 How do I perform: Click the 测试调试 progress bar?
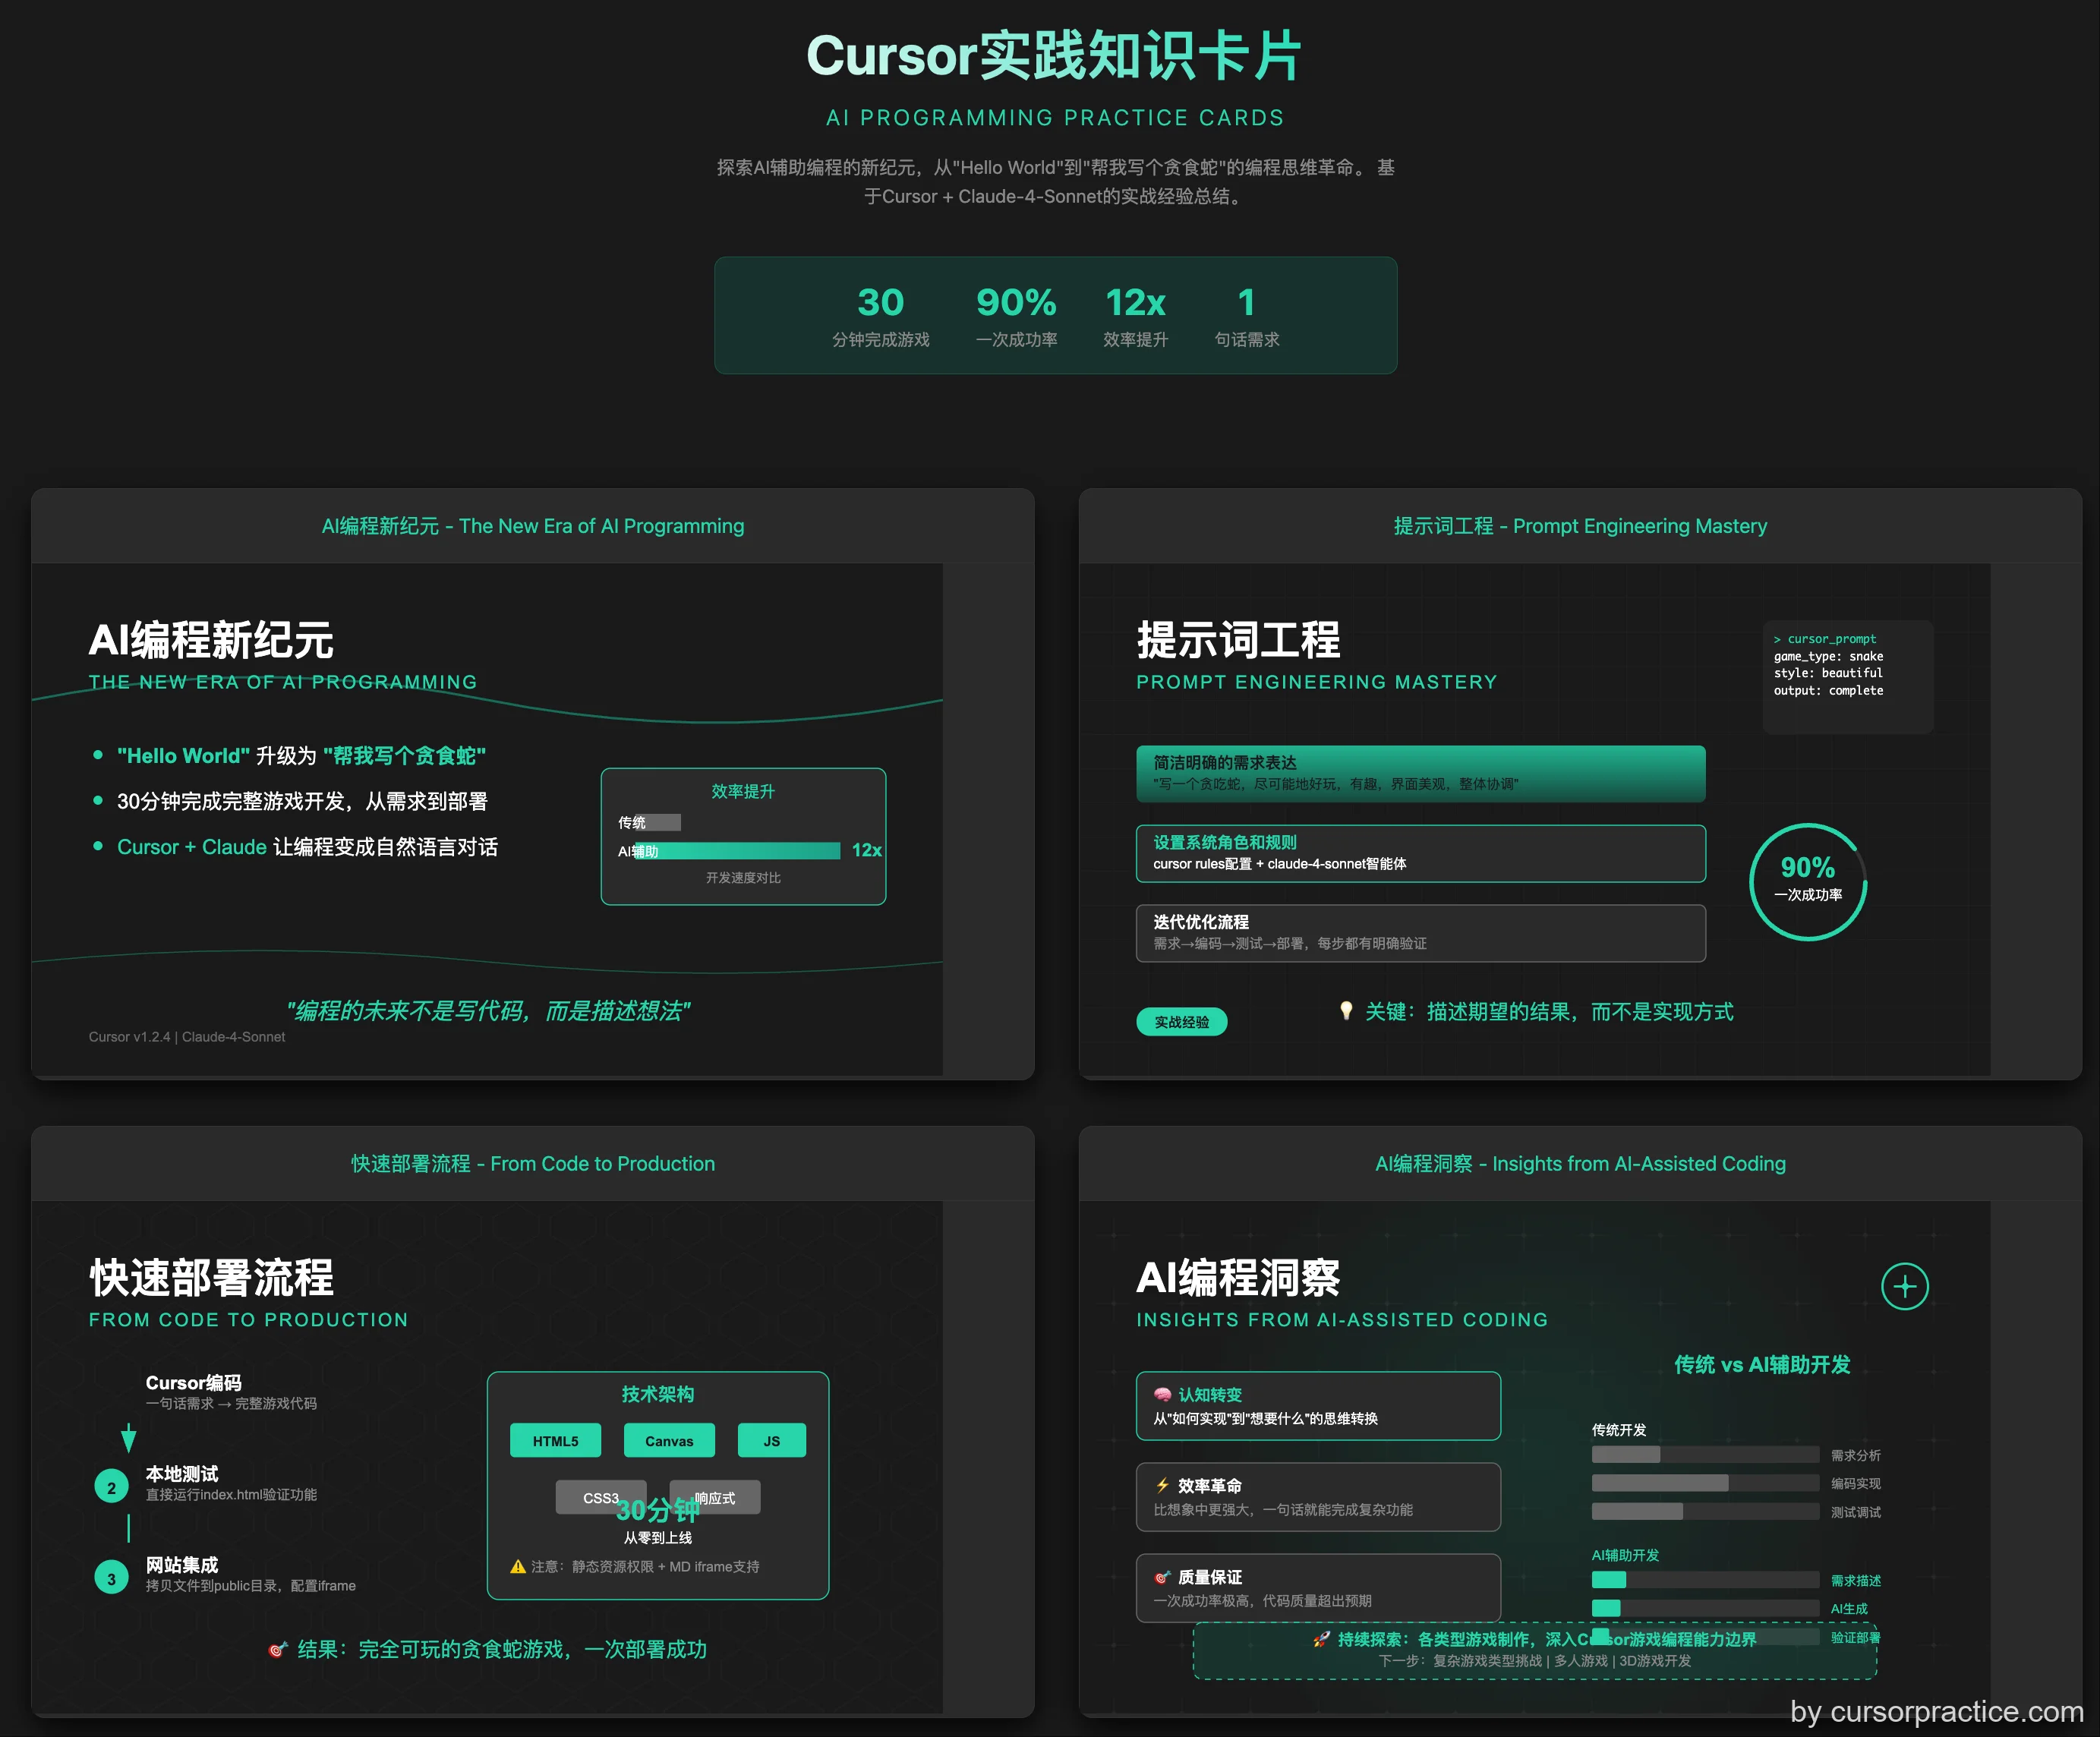[x=1705, y=1511]
